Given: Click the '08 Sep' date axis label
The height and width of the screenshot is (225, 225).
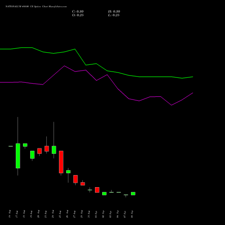Looking at the screenshot, I should pos(132,214).
